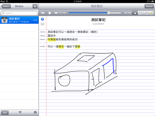155x116 pixels.
Task: Click highlighted text 付費版
Action: click(51, 39)
